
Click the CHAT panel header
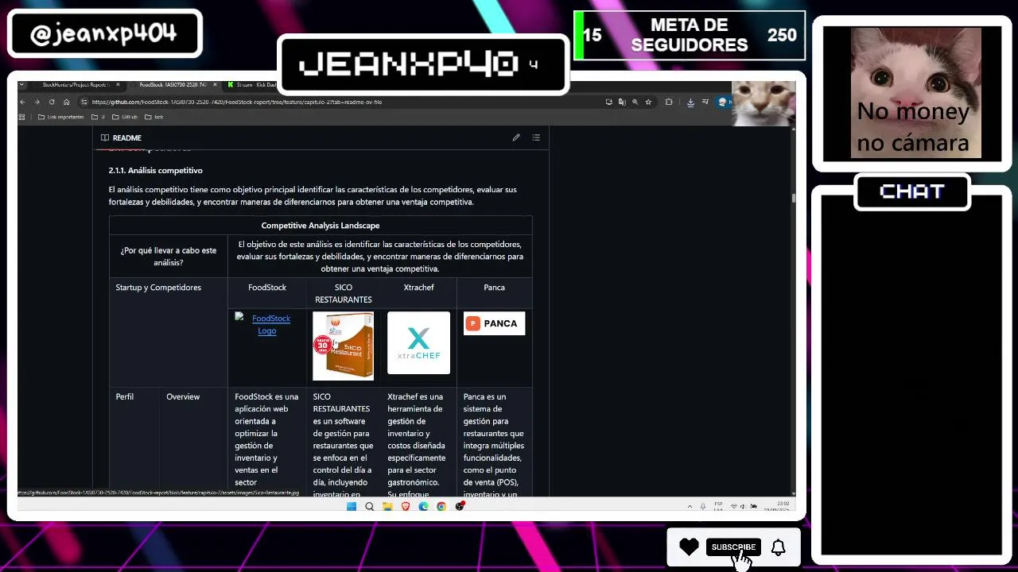click(911, 191)
